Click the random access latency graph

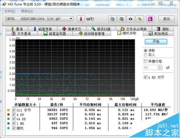tap(75, 68)
